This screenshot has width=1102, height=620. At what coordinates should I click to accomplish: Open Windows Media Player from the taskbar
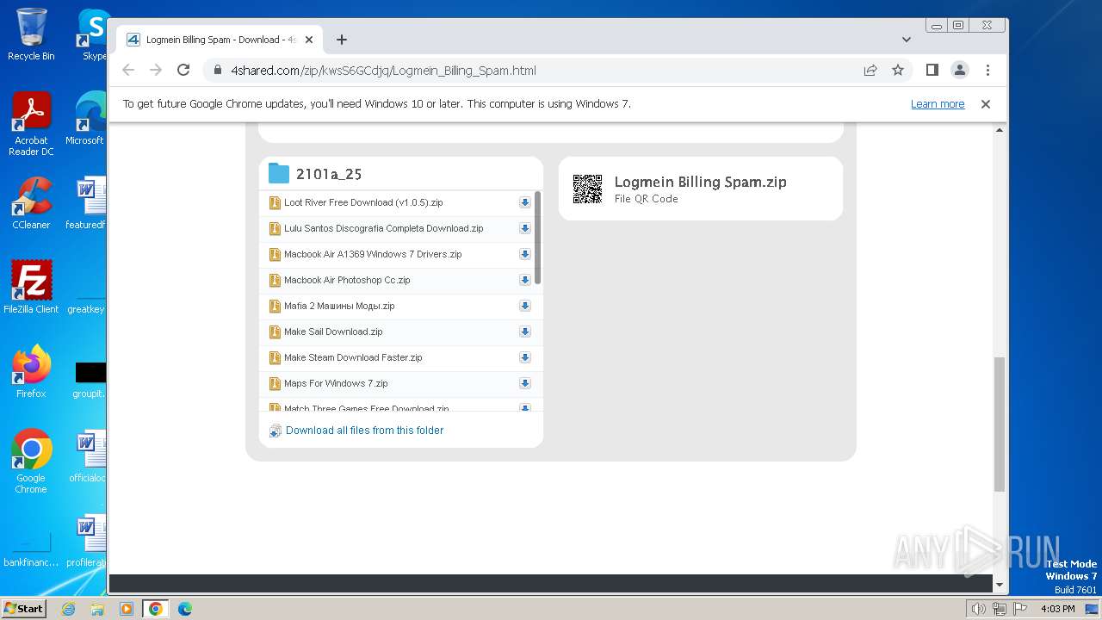pos(126,609)
